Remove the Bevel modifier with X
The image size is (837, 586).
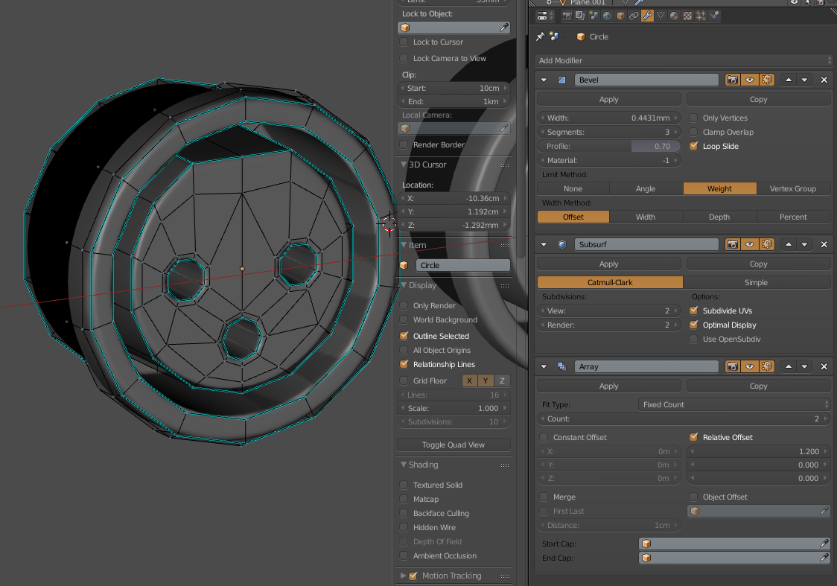[x=824, y=80]
